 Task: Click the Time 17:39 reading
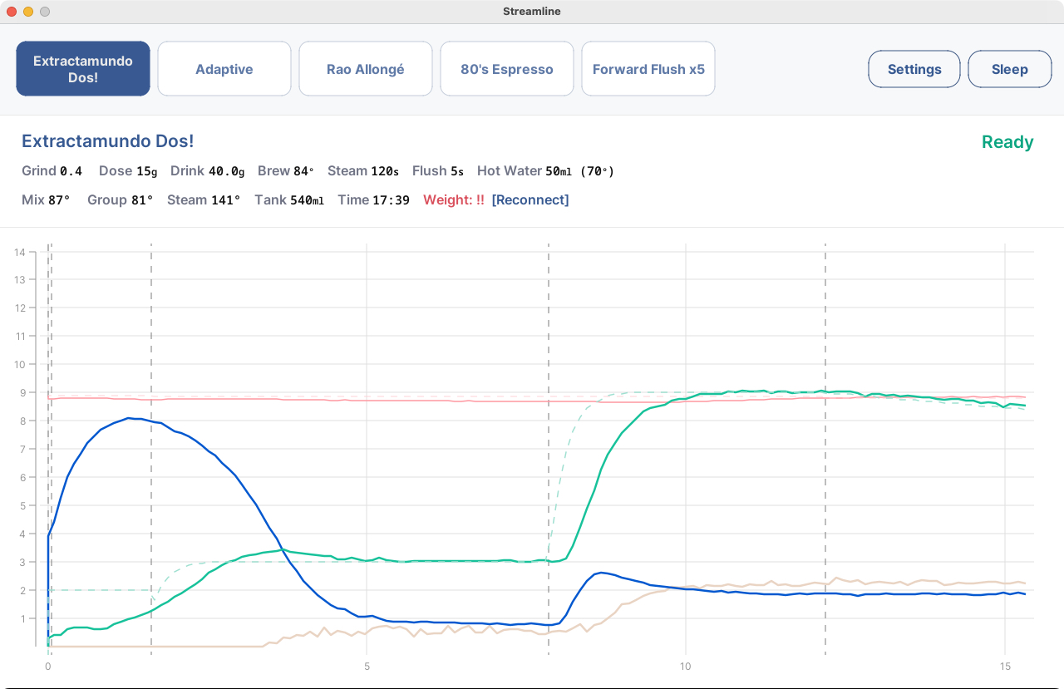click(374, 199)
